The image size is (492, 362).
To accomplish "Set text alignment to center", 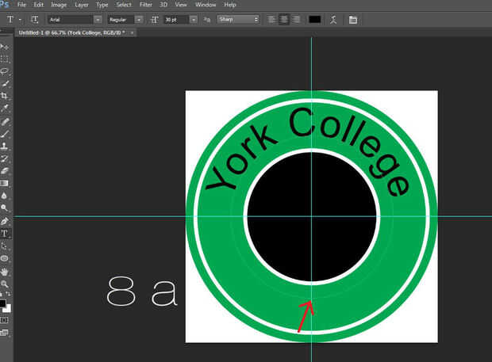I will (x=283, y=19).
